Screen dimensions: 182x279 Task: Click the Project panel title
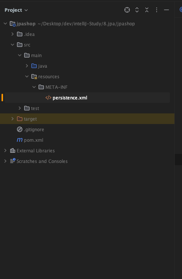pos(13,10)
